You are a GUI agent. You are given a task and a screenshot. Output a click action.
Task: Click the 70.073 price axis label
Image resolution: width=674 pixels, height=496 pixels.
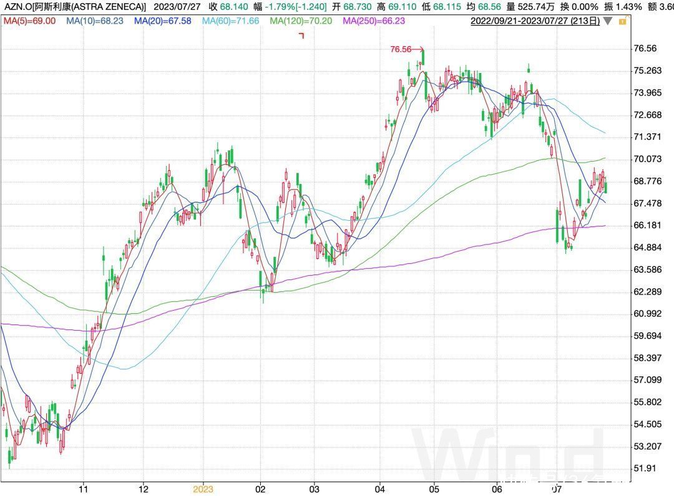pyautogui.click(x=648, y=160)
